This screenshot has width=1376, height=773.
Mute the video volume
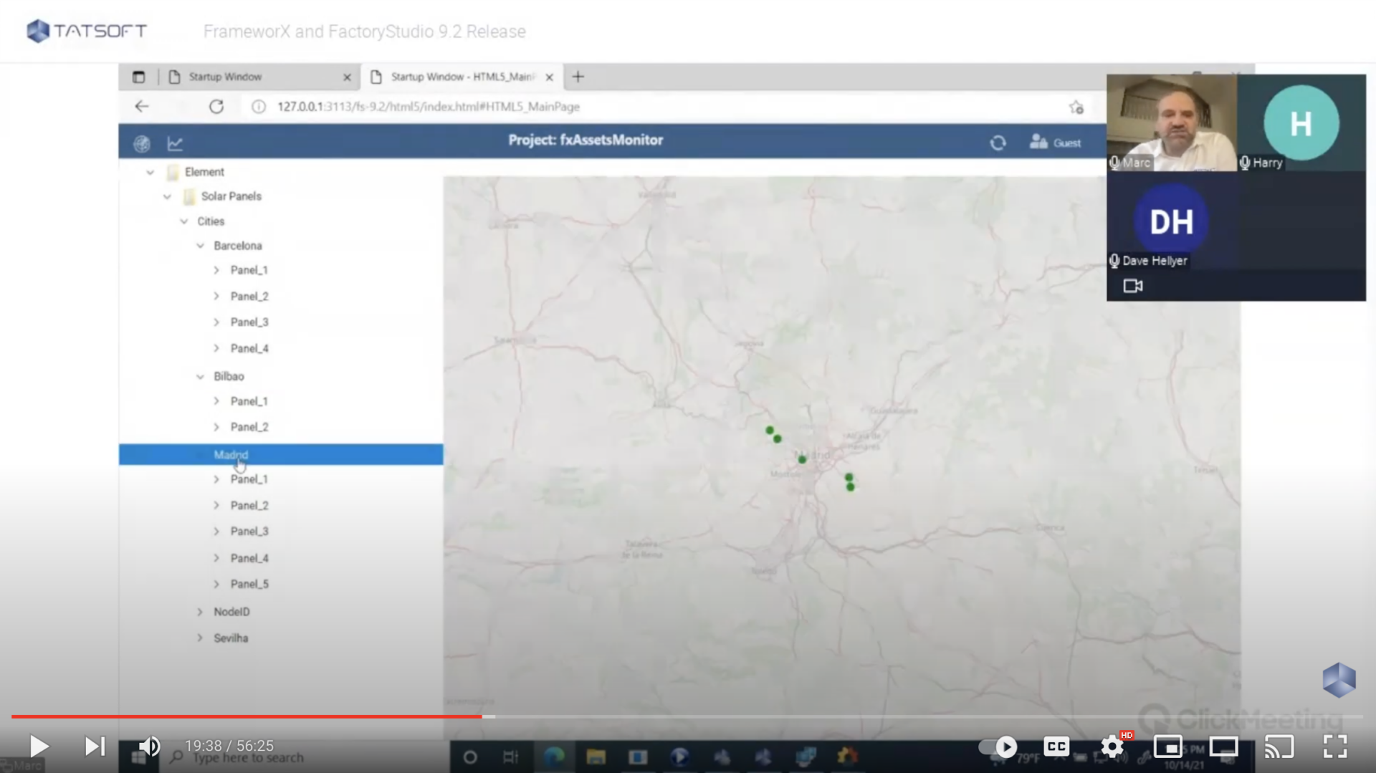(x=149, y=746)
